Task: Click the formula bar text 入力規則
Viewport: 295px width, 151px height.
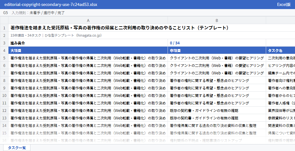Action: coord(19,13)
